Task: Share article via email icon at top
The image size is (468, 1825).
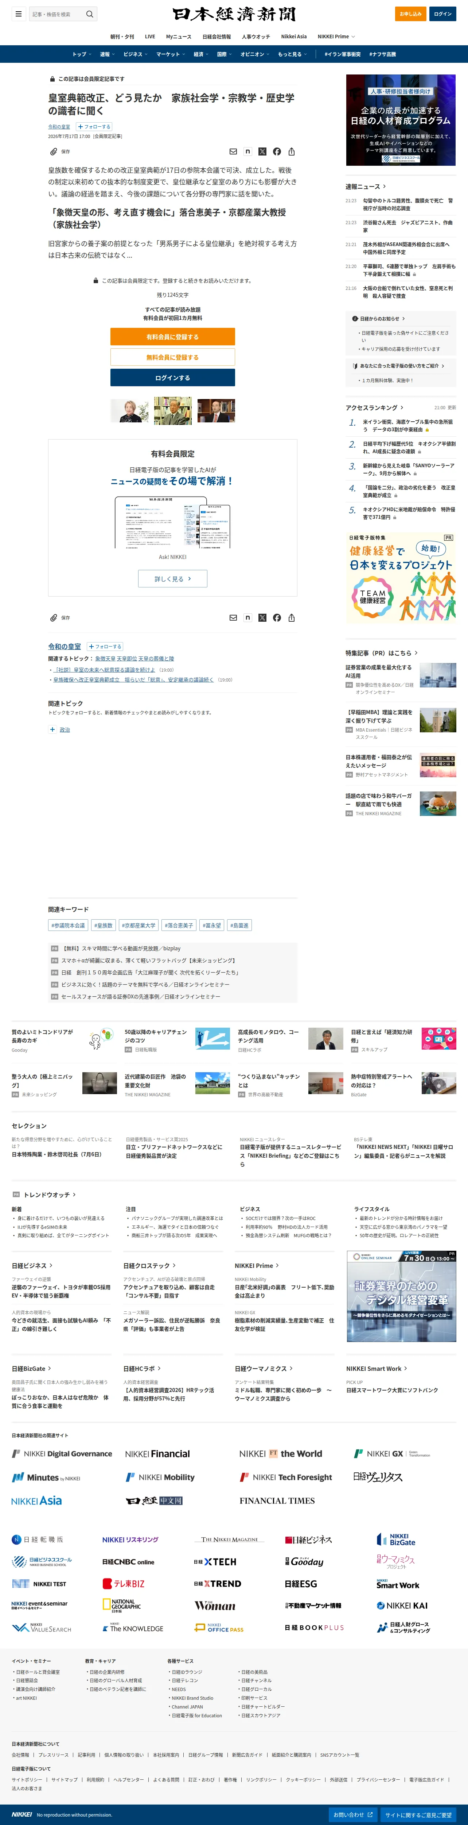Action: pos(233,152)
